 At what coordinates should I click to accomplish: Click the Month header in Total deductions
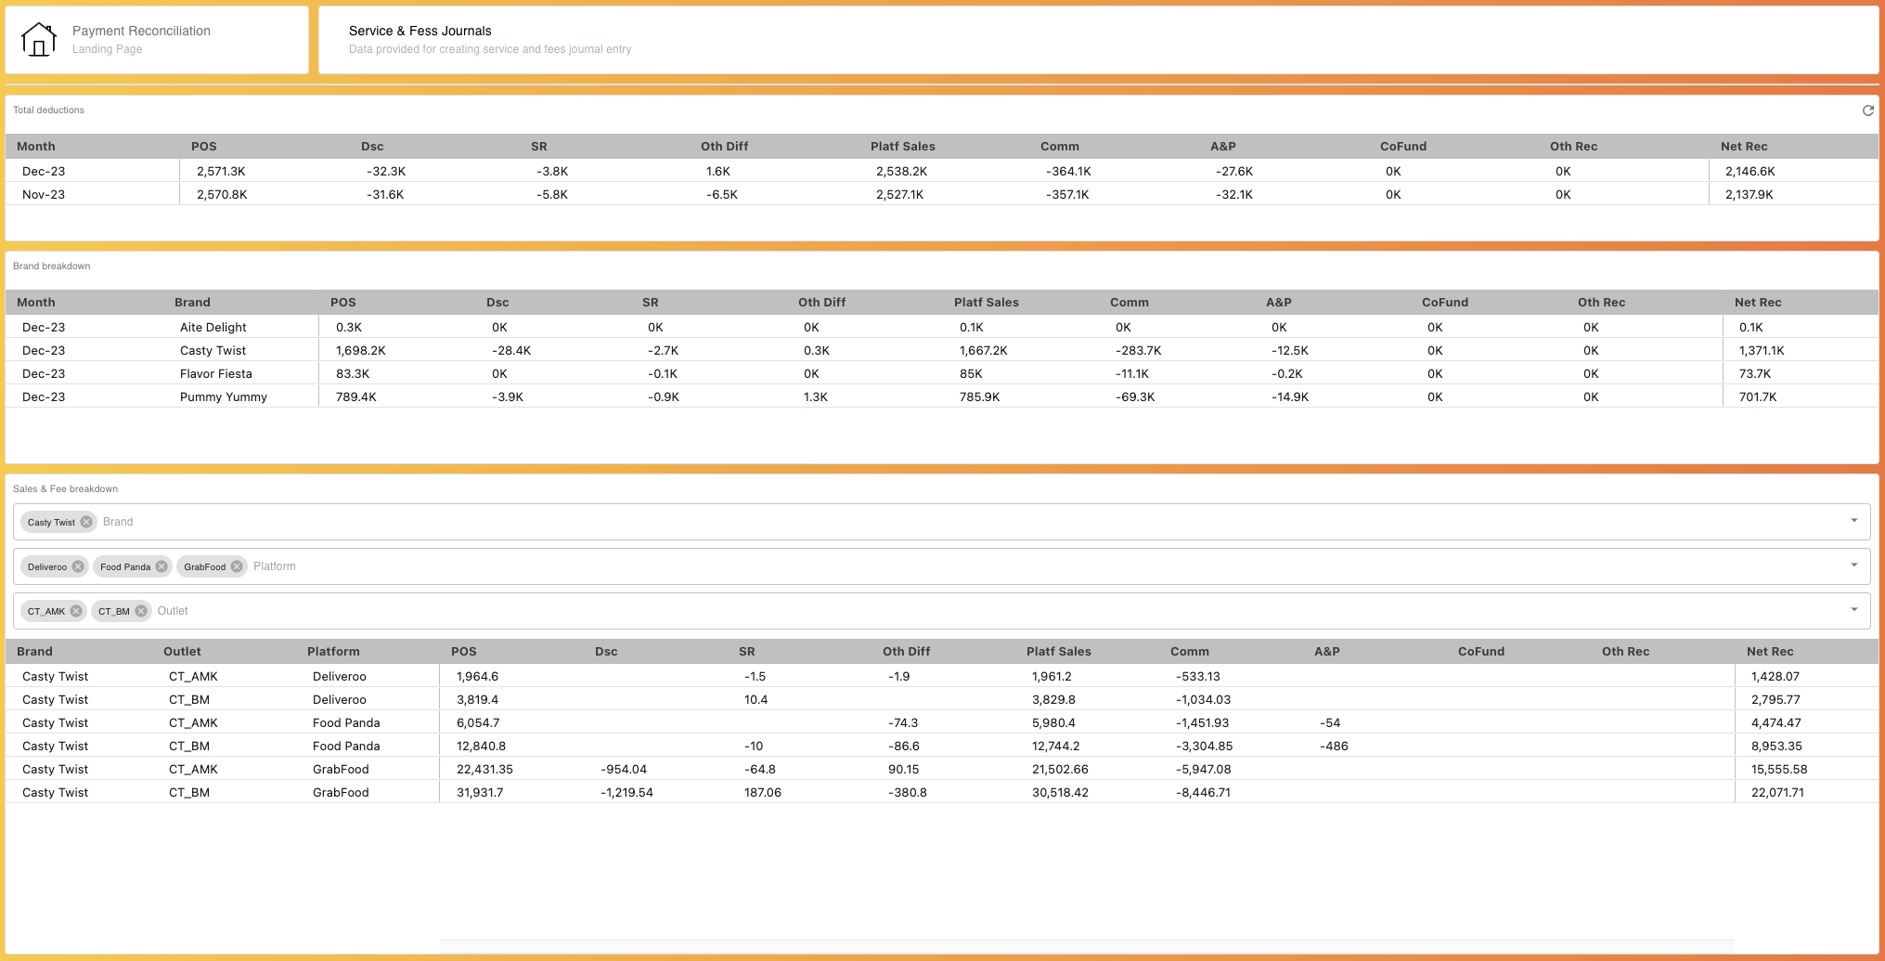35,146
